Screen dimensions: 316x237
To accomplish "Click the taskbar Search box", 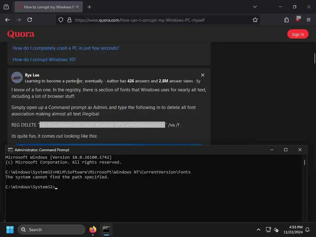I will click(x=52, y=230).
